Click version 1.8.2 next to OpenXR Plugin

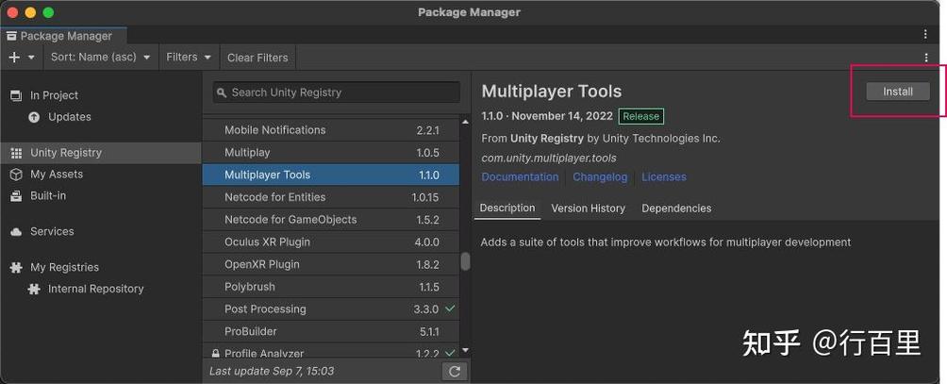pyautogui.click(x=427, y=264)
